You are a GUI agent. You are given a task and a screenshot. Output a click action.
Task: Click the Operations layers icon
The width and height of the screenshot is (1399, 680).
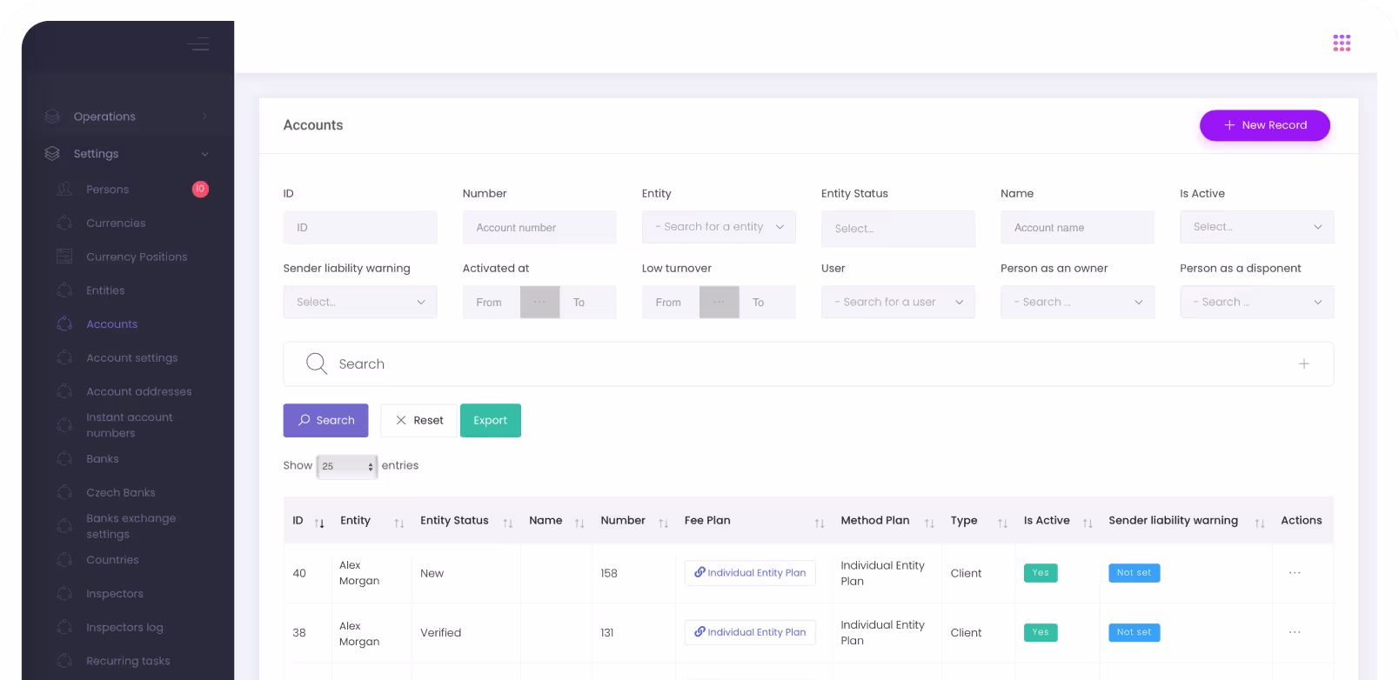(x=52, y=117)
